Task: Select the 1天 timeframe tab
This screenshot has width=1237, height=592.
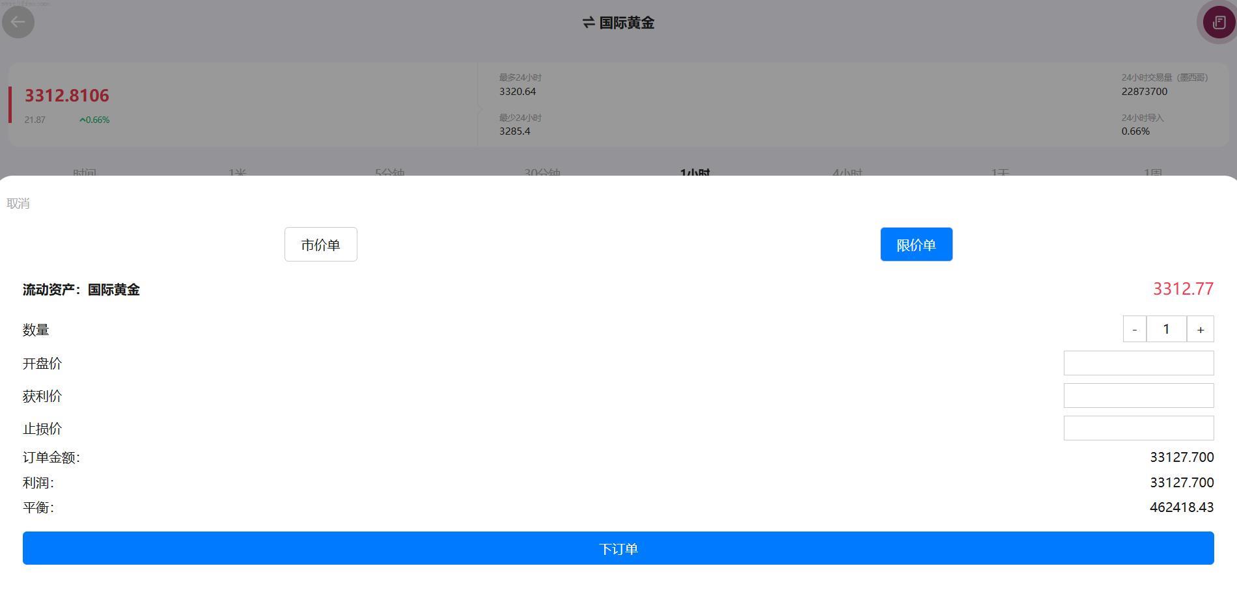Action: click(x=1000, y=172)
